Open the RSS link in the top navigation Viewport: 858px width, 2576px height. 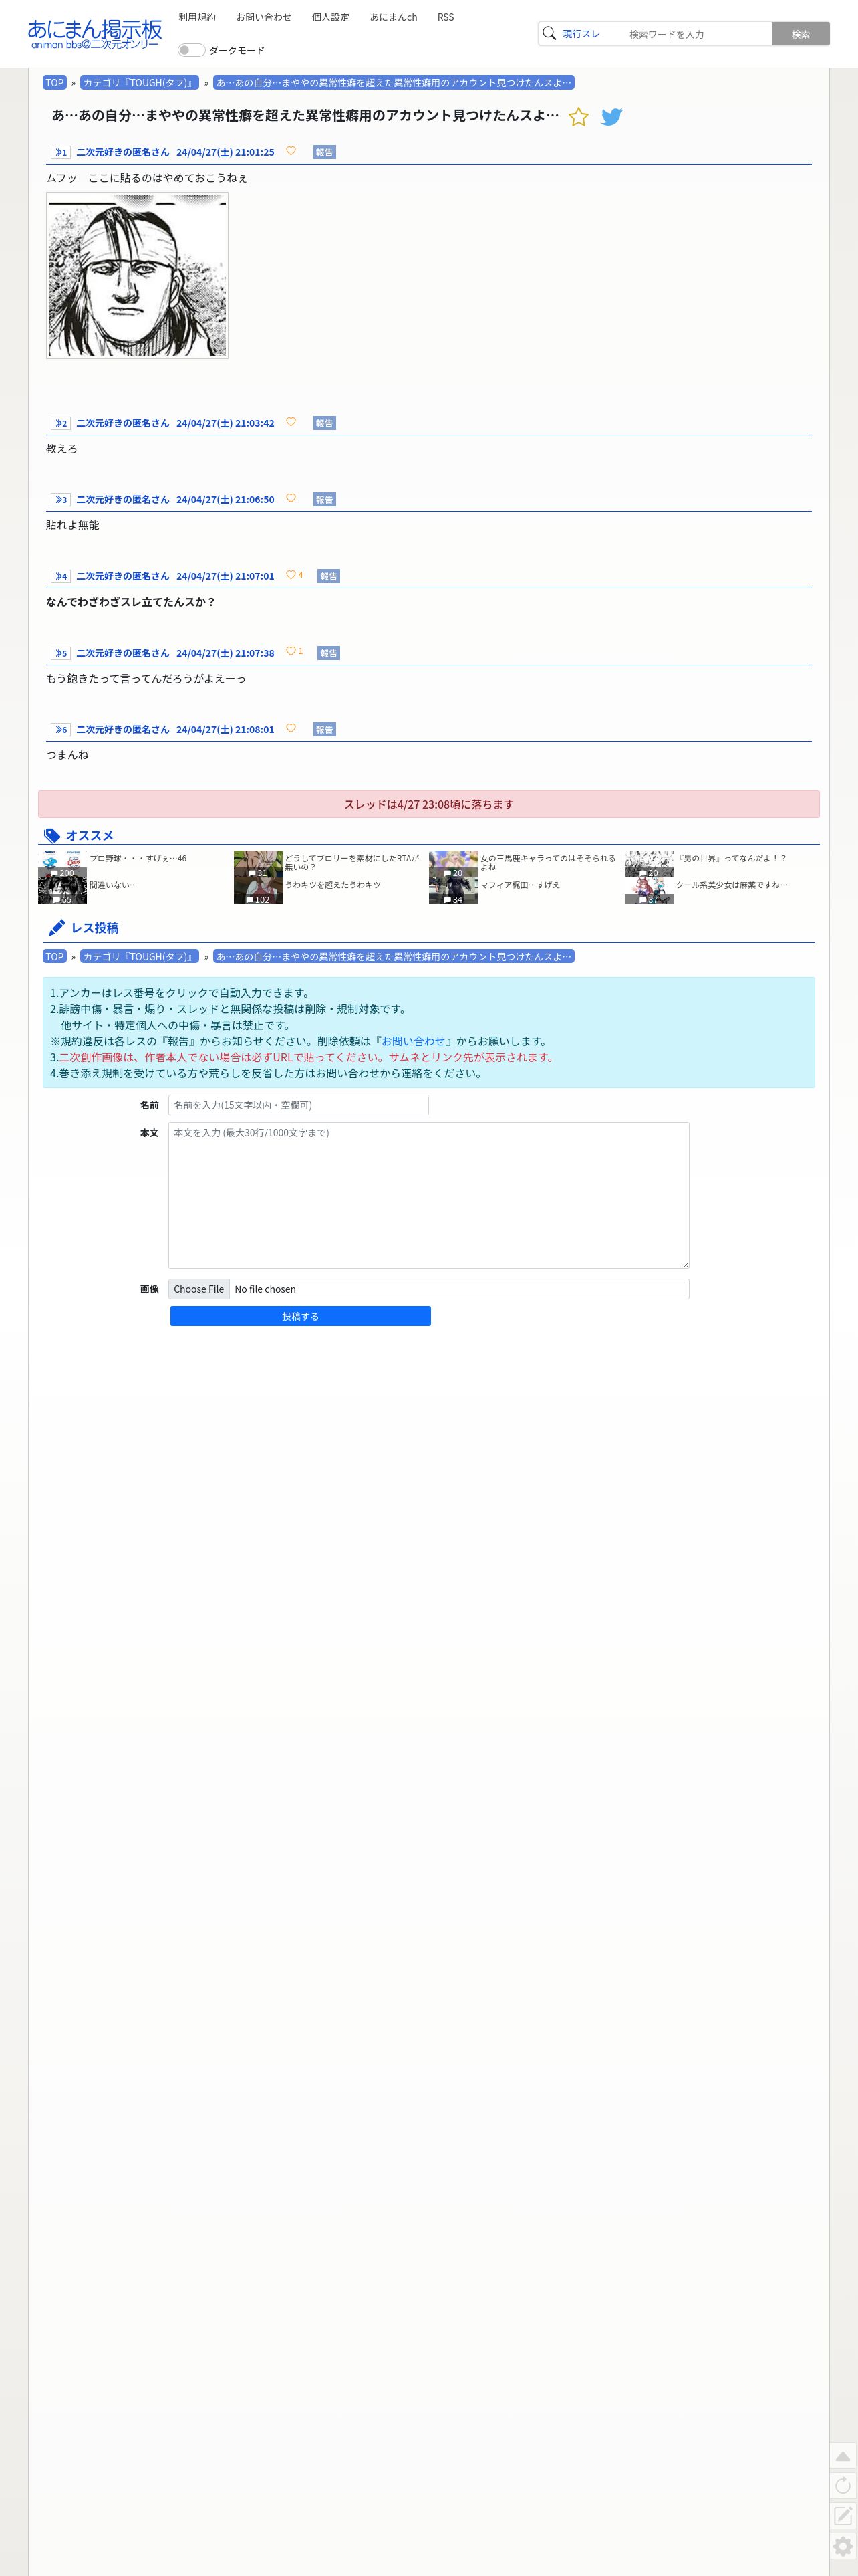446,17
